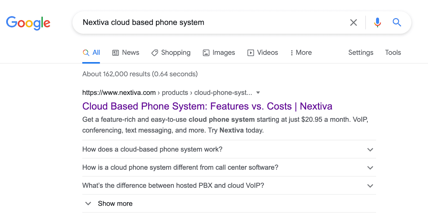Click the https://www.nextiva.com breadcrumb URL
The image size is (428, 222).
[119, 93]
